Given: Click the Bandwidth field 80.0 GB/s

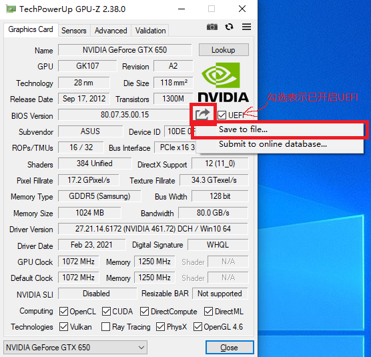Looking at the screenshot, I should 213,213.
